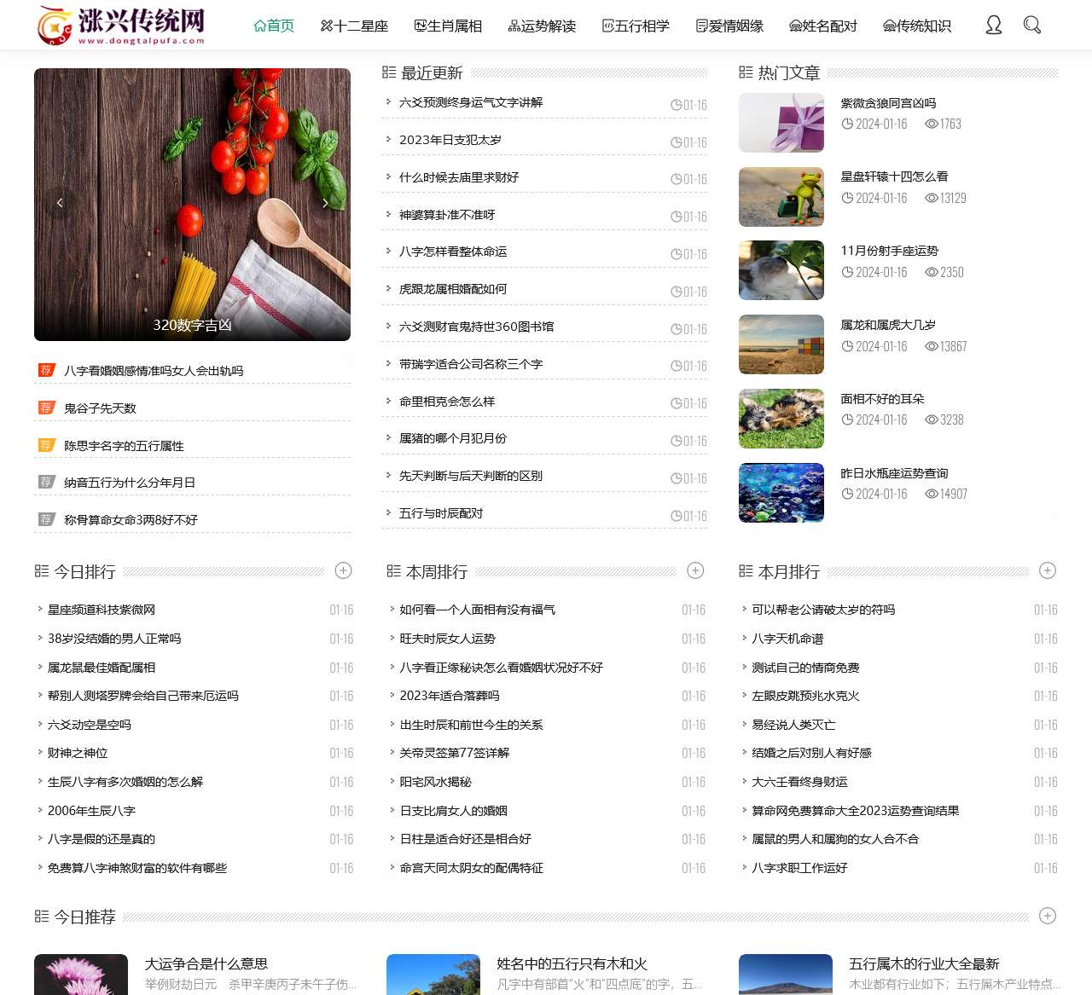This screenshot has height=995, width=1092.
Task: Click the list icon beside 今日推荐
Action: point(41,917)
